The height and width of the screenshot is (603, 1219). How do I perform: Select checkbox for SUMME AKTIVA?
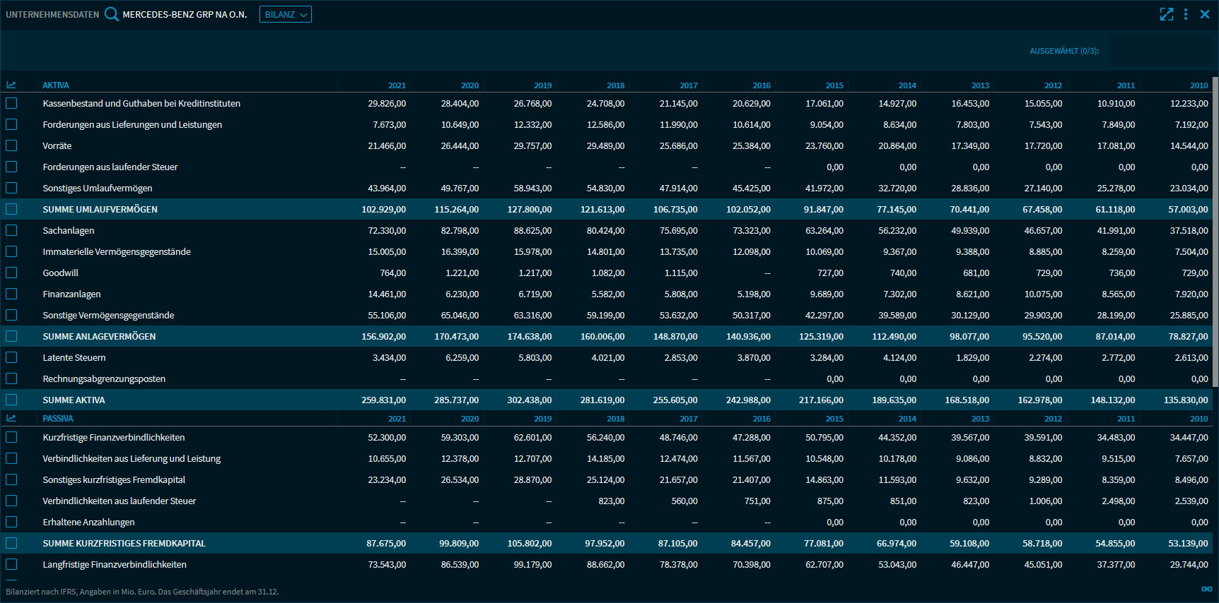point(11,400)
